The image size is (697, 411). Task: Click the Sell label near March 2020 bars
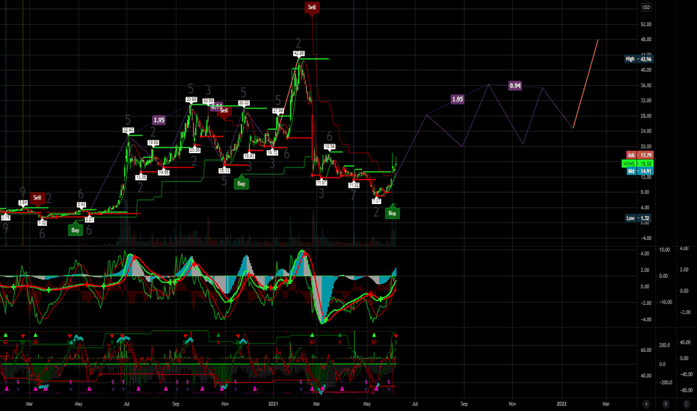tap(37, 198)
